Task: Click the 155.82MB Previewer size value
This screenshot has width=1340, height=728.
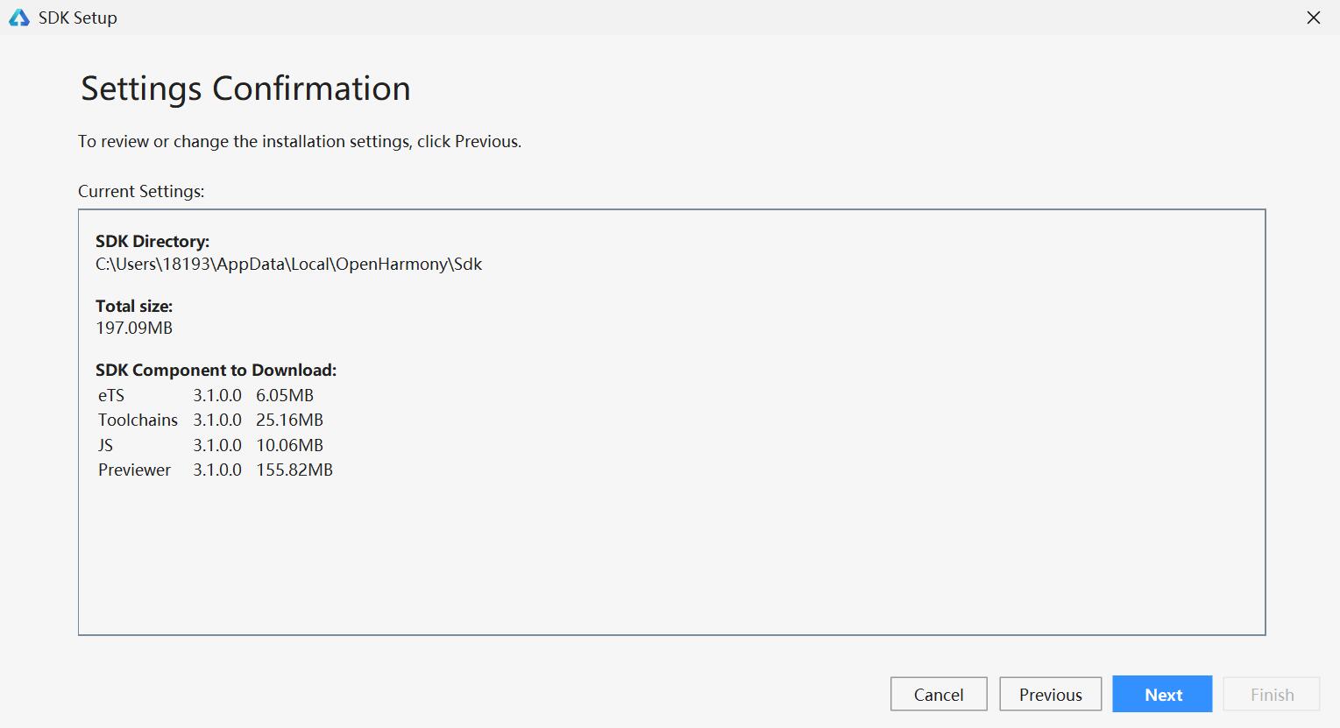Action: click(x=294, y=470)
